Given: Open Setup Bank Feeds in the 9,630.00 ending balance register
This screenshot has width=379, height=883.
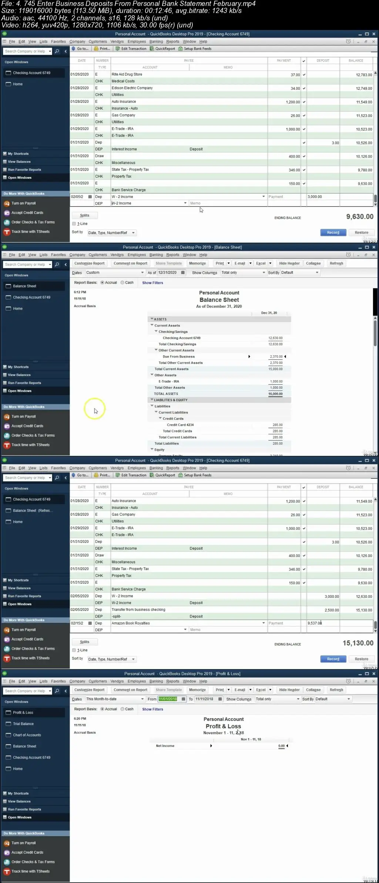Looking at the screenshot, I should [x=195, y=49].
